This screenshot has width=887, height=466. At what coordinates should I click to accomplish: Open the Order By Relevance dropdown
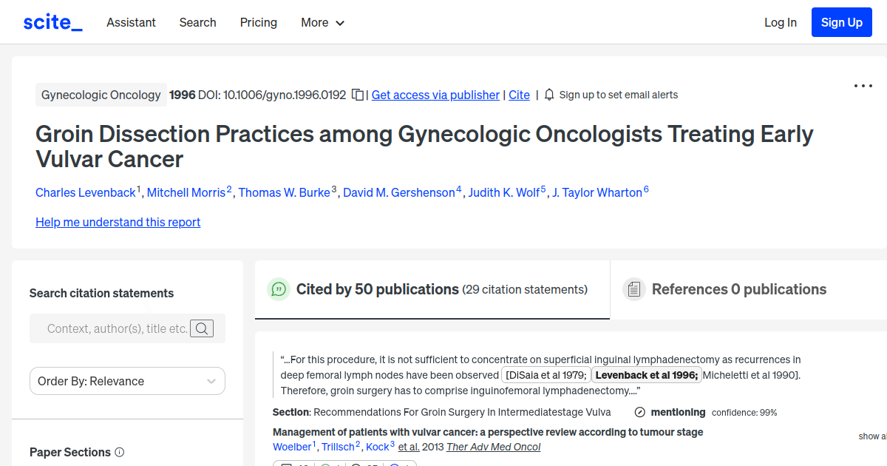(127, 380)
